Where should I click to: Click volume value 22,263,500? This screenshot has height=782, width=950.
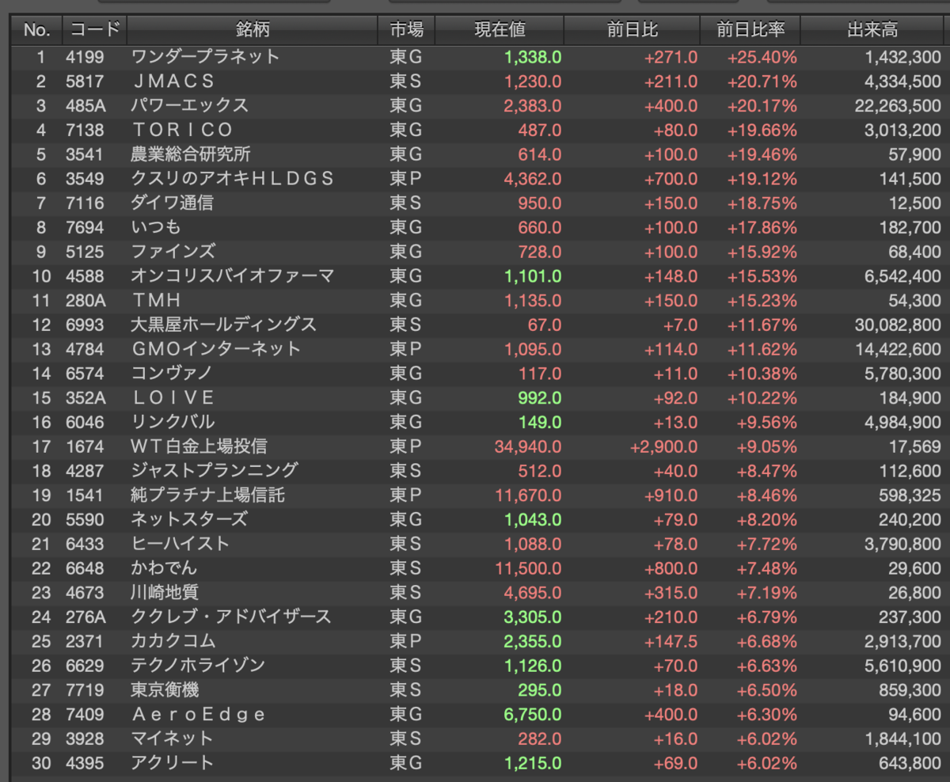pos(898,105)
